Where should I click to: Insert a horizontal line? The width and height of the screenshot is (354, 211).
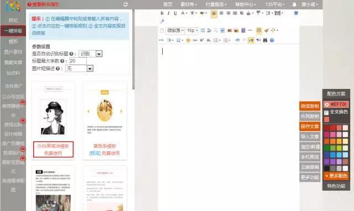tap(250, 30)
